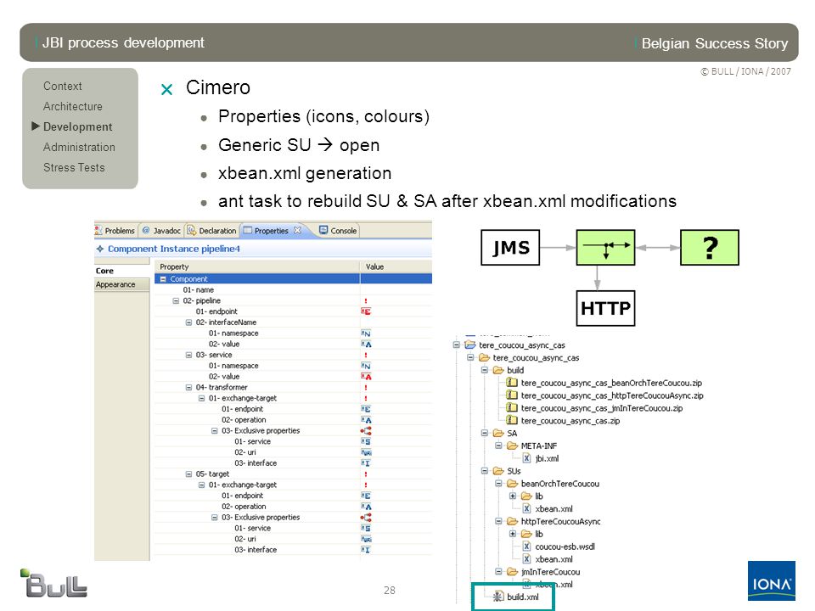
Task: Select the Declaration tab
Action: tap(212, 231)
